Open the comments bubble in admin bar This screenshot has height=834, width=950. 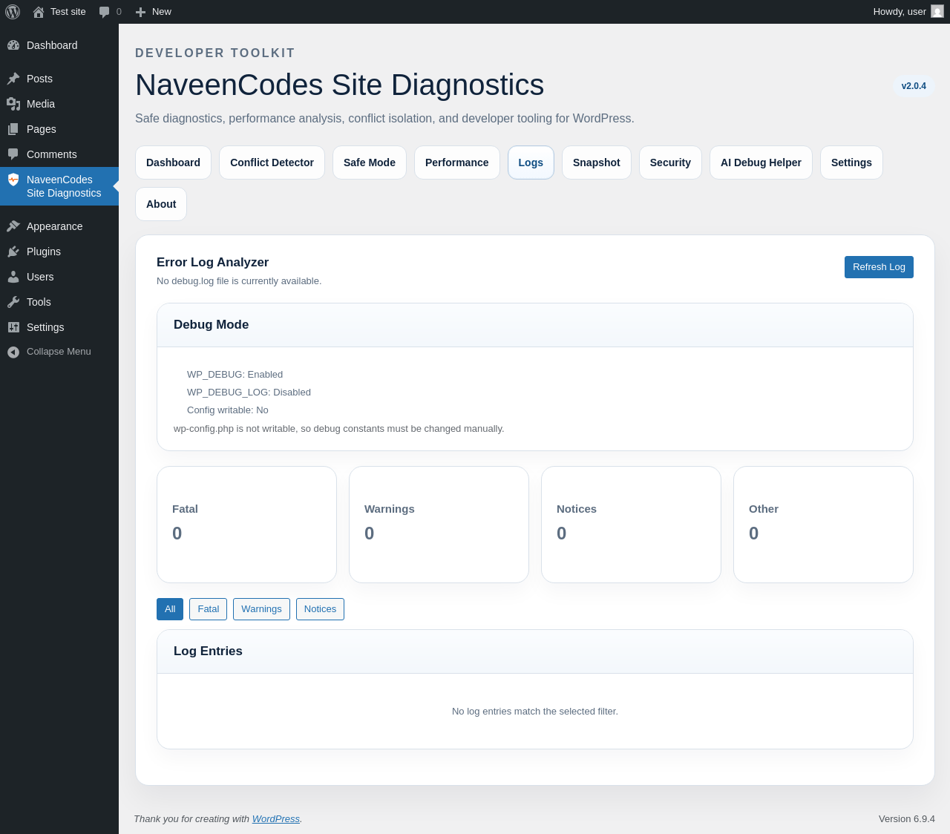[105, 12]
